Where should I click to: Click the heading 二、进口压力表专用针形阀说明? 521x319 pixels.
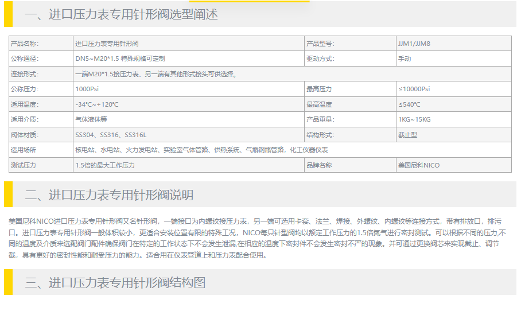[x=109, y=194]
